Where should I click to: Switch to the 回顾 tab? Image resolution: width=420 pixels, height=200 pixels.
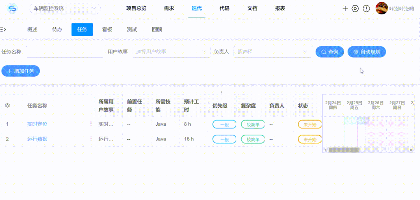click(x=157, y=30)
